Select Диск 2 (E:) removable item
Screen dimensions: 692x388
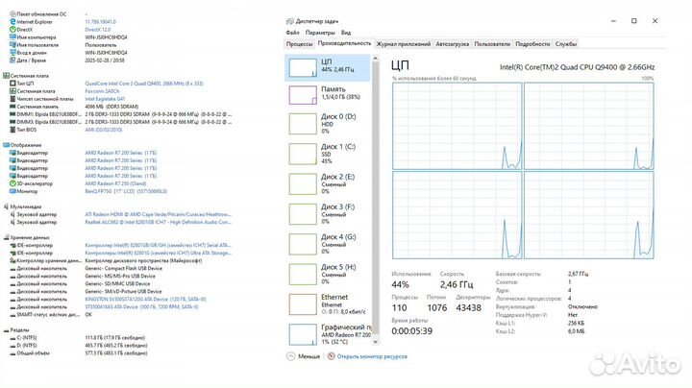[327, 183]
